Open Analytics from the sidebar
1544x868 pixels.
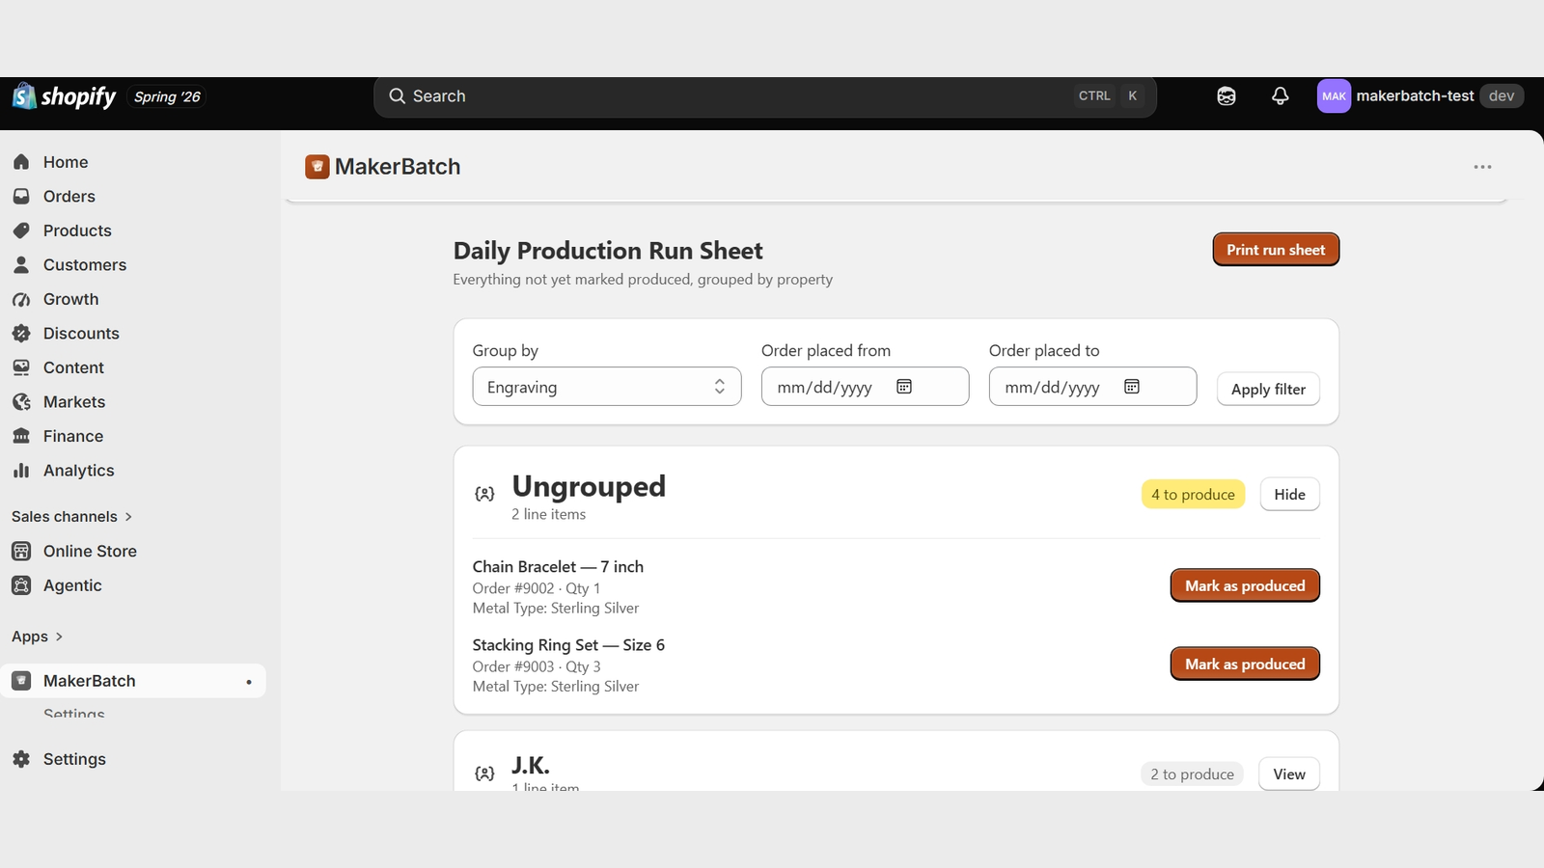coord(79,471)
